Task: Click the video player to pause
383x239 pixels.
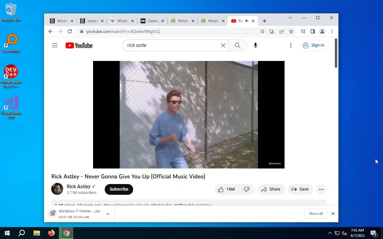Action: pos(189,115)
